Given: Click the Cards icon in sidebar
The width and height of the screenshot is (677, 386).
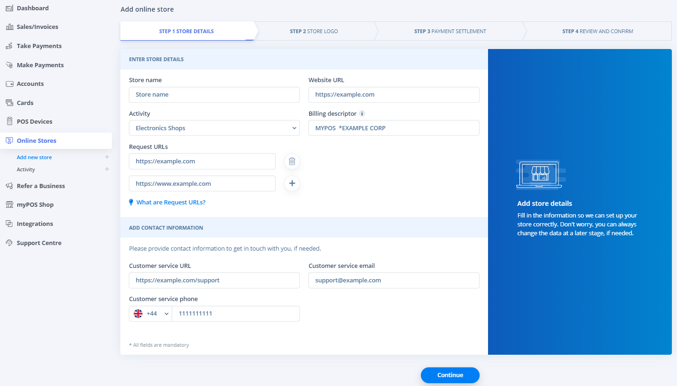Looking at the screenshot, I should click(x=9, y=103).
